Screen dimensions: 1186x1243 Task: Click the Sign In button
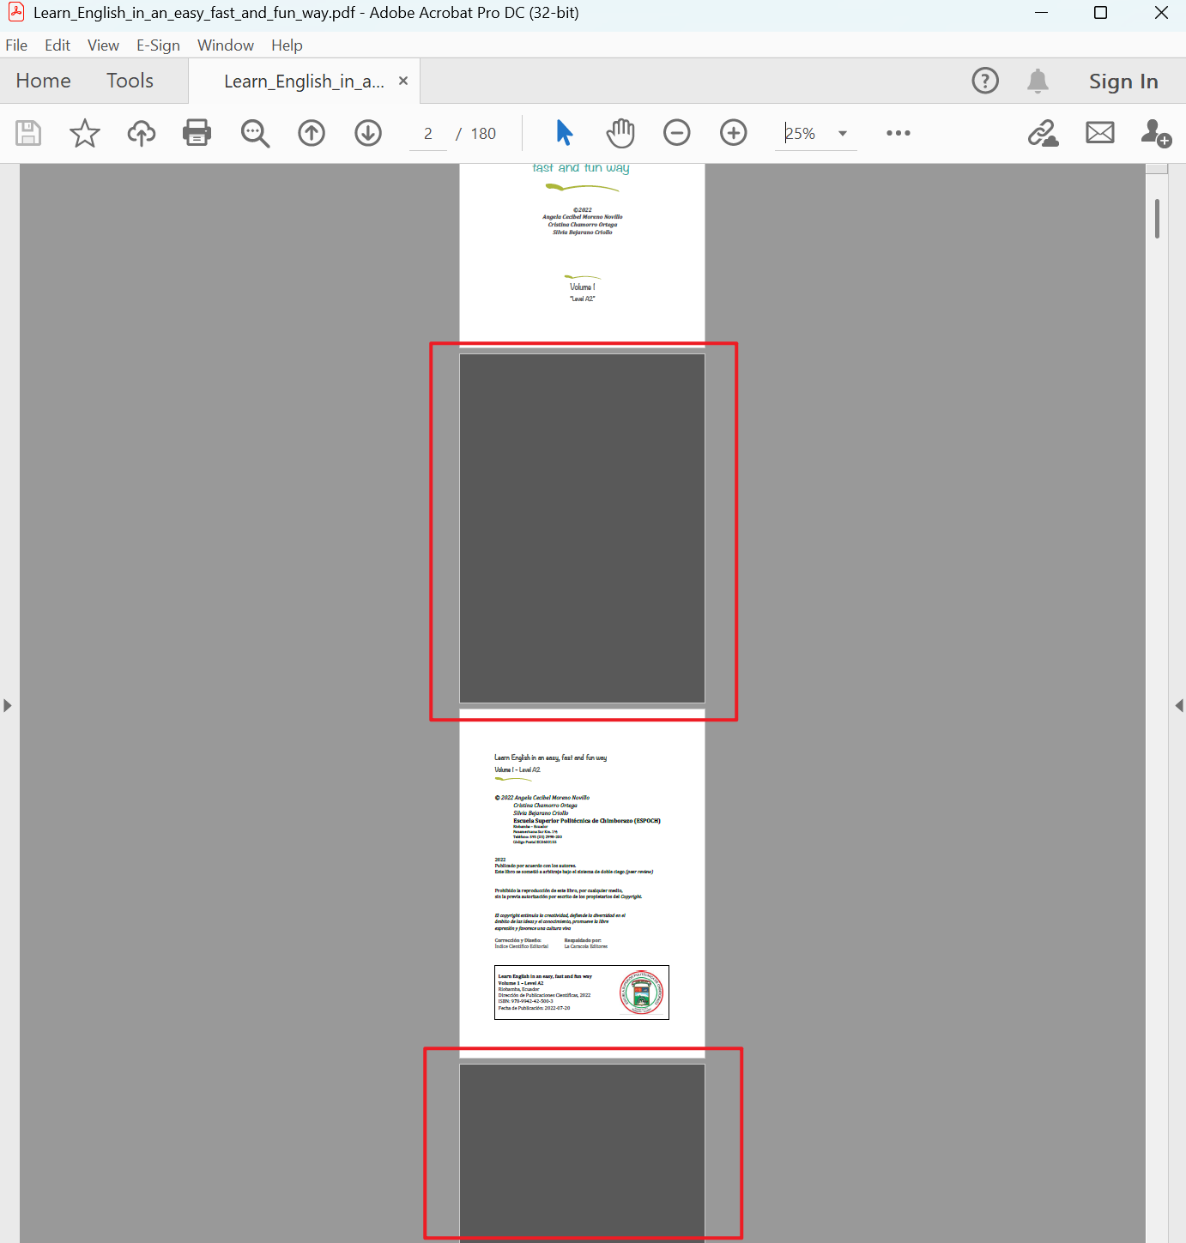coord(1123,81)
